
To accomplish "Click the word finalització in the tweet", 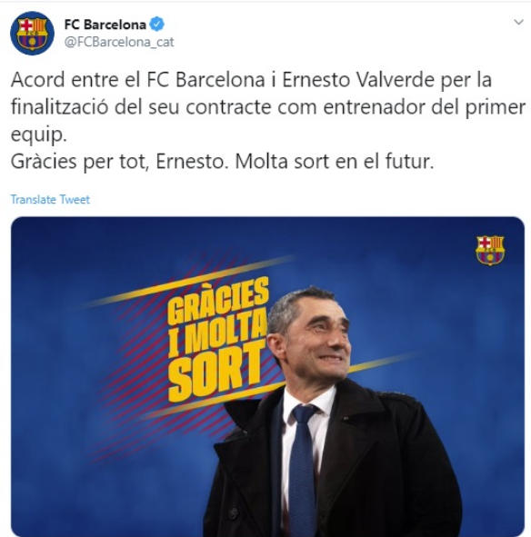I will [x=59, y=107].
